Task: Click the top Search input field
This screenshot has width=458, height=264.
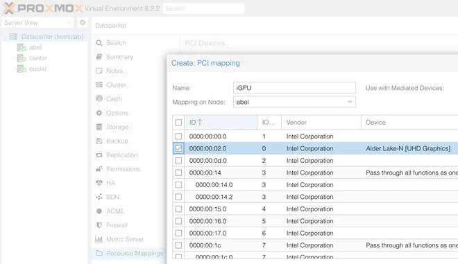Action: point(203,8)
